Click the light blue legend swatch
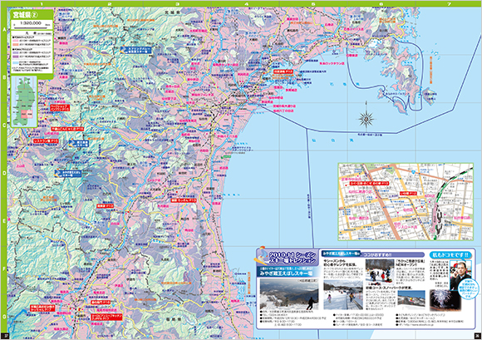The height and width of the screenshot is (340, 482). pos(16,62)
